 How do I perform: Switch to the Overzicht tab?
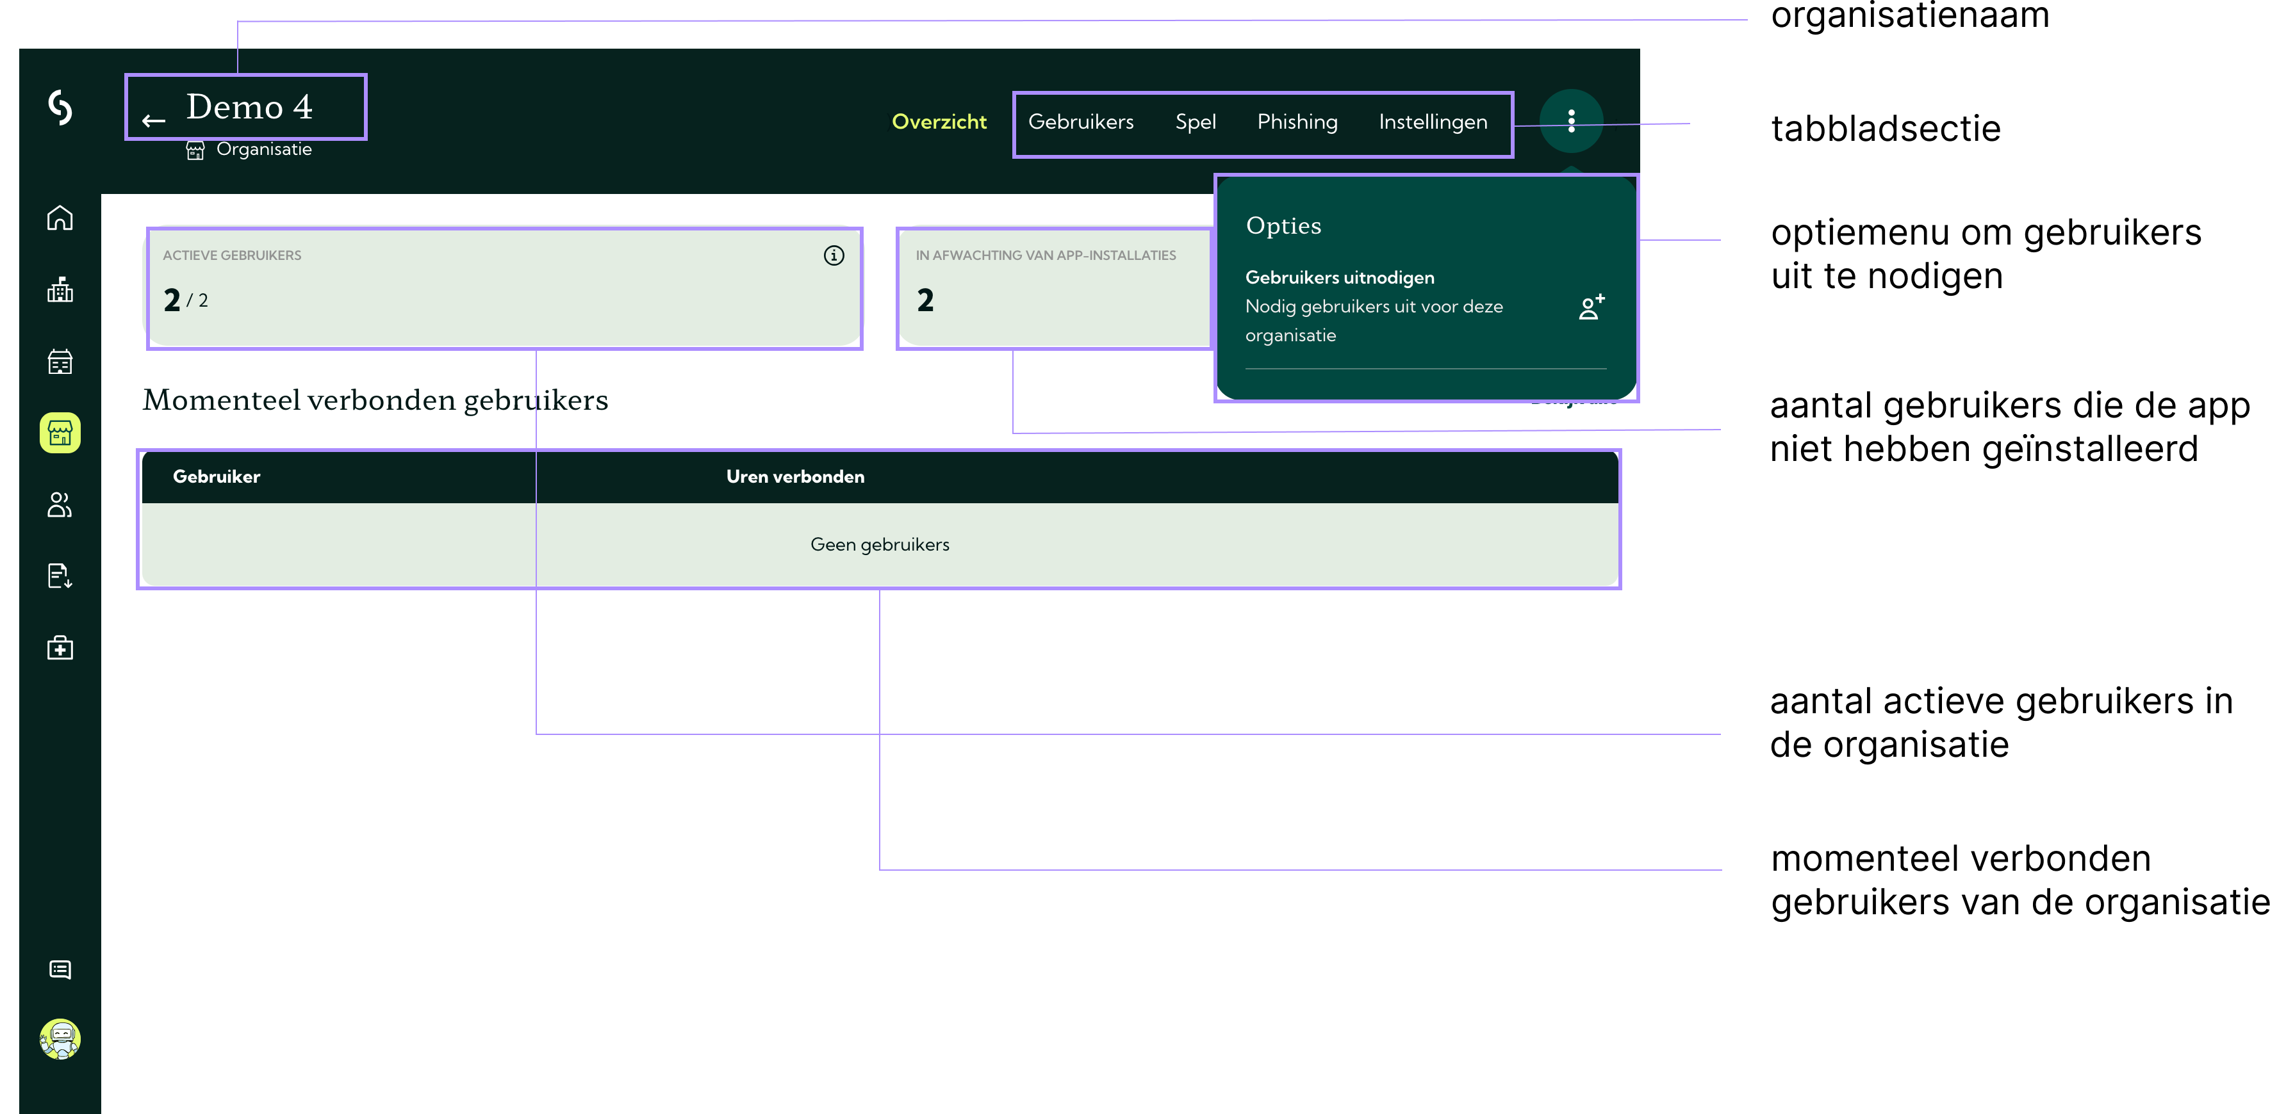coord(939,122)
